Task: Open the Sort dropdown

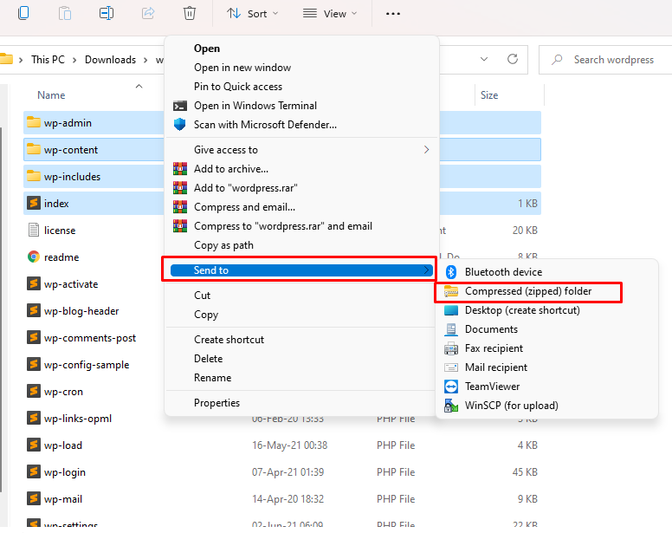Action: pyautogui.click(x=252, y=14)
